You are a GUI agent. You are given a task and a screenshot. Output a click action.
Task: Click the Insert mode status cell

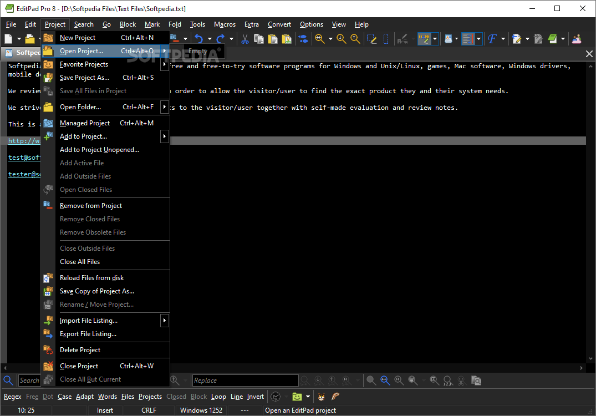coord(105,410)
